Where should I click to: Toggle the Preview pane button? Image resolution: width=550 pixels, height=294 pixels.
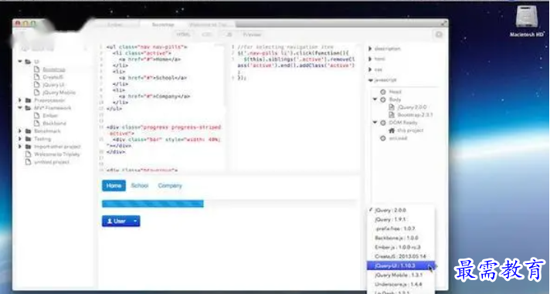[x=252, y=35]
